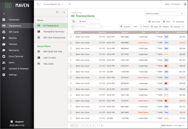Click Save Filter
The image size is (188, 129).
click(x=154, y=21)
